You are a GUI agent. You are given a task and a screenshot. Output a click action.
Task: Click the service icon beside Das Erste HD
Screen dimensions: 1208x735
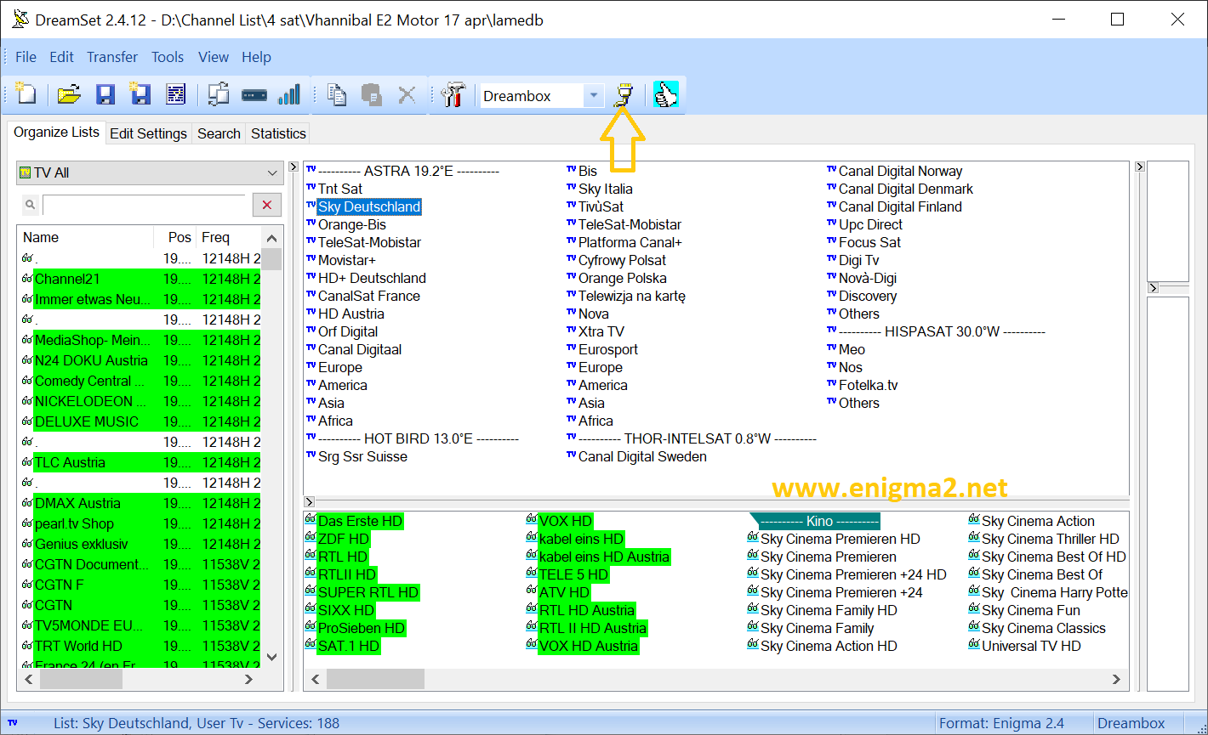(311, 520)
